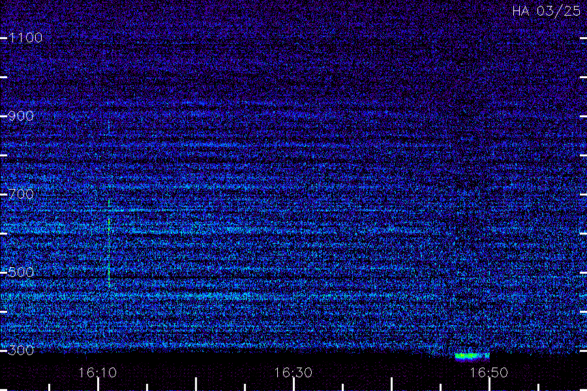Click the HA 03/25 date label

(546, 11)
